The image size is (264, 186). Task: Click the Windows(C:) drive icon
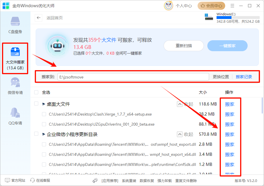tap(209, 17)
